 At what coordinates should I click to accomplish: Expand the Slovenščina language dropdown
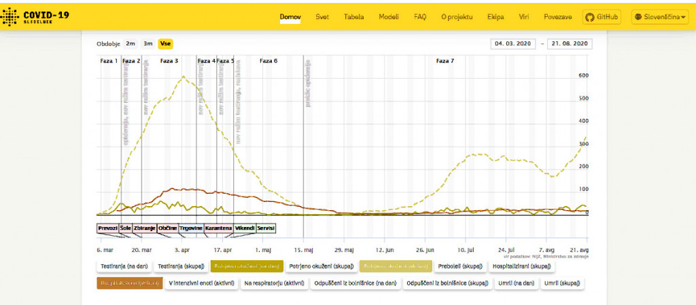[x=664, y=17]
